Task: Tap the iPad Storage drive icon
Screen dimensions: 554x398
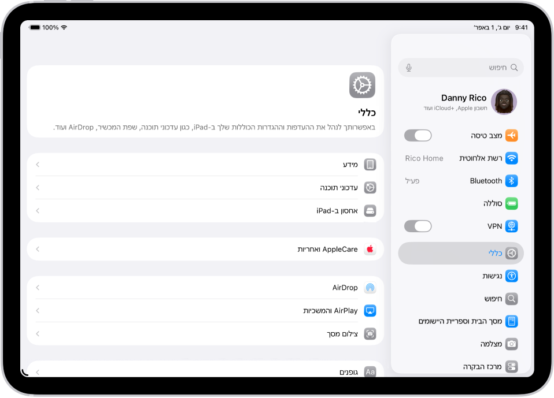Action: pyautogui.click(x=370, y=211)
